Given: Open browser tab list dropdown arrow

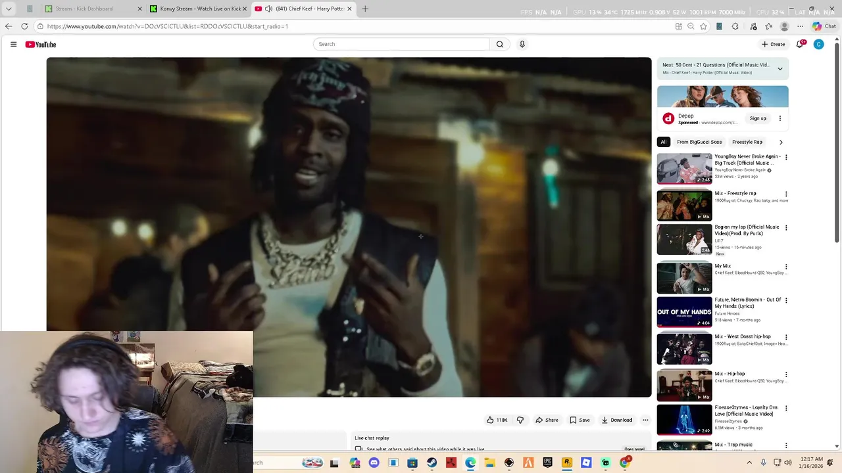Looking at the screenshot, I should 9,9.
